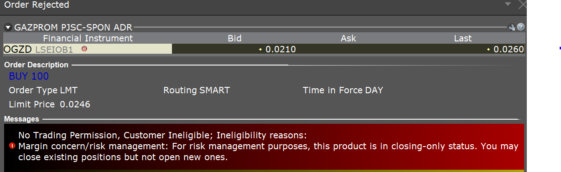Select the OGZD symbol cell
This screenshot has height=172, width=561.
point(88,49)
